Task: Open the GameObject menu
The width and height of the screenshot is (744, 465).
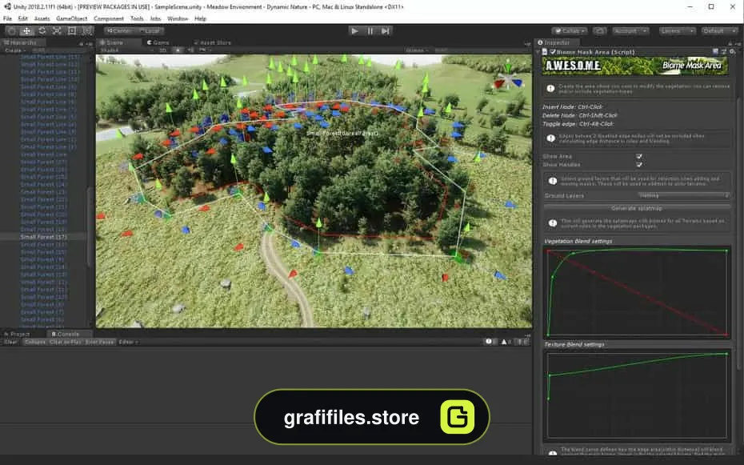Action: click(x=72, y=18)
